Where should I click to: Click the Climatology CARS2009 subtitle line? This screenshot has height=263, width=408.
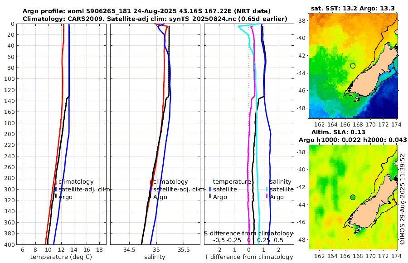(155, 19)
